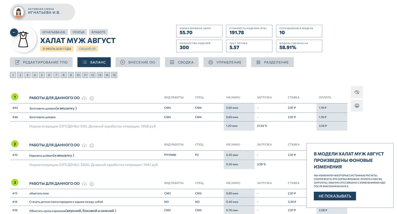The height and width of the screenshot is (214, 397).
Task: Click the cloud upload icon for group 3
Action: pyautogui.click(x=84, y=184)
